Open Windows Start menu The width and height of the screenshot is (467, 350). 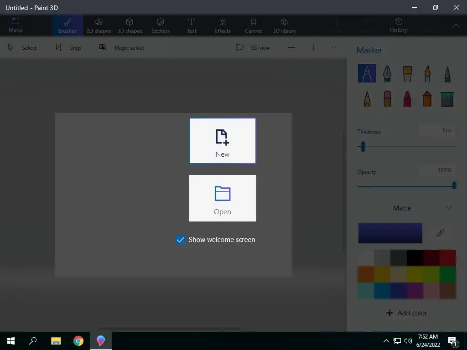tap(11, 341)
